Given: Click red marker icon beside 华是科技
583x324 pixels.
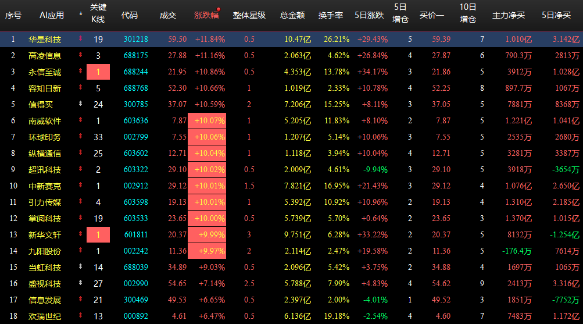Looking at the screenshot, I should (x=80, y=38).
